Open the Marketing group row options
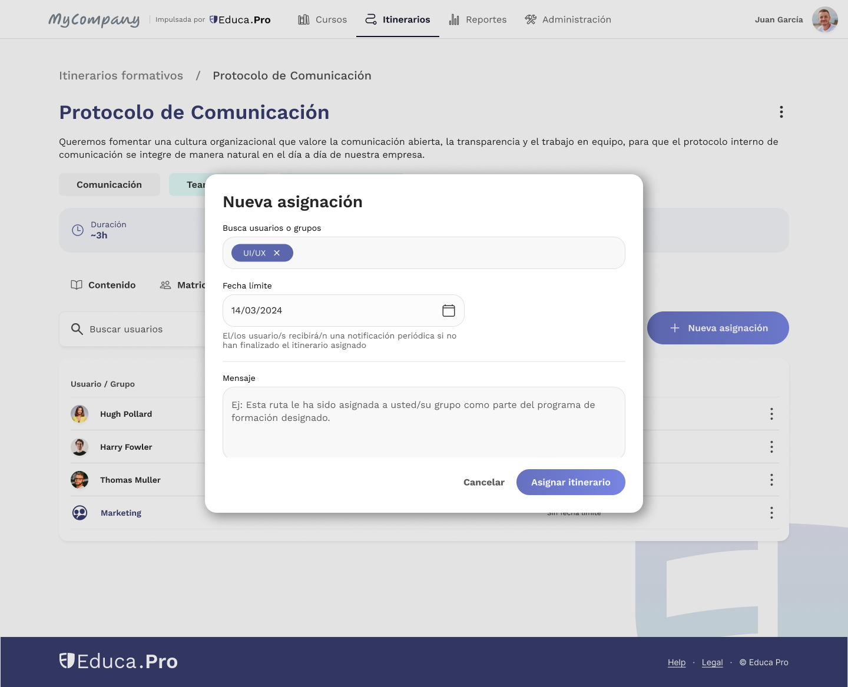This screenshot has height=687, width=848. 771,513
